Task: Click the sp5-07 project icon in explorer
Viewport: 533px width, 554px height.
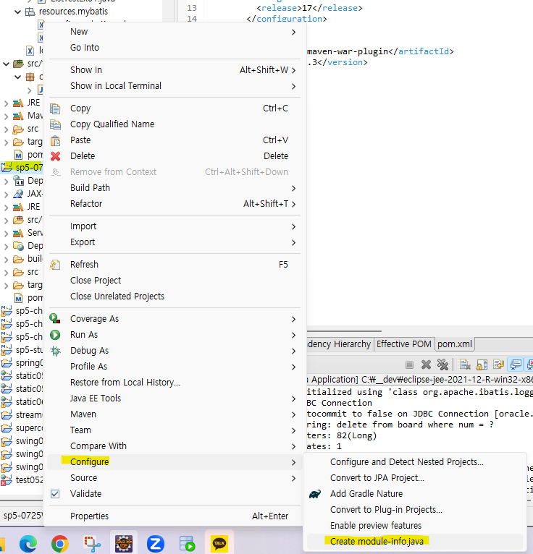Action: tap(7, 167)
